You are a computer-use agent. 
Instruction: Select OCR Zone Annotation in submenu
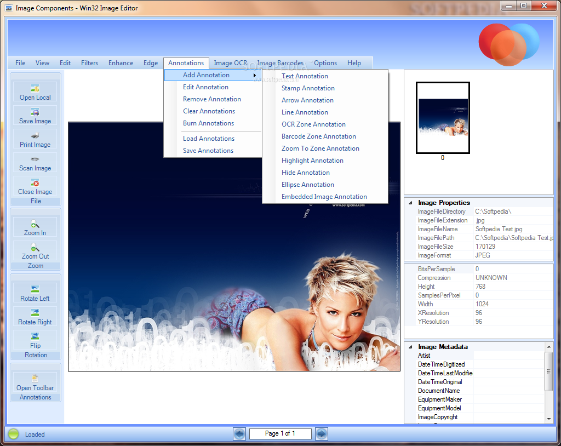[325, 124]
